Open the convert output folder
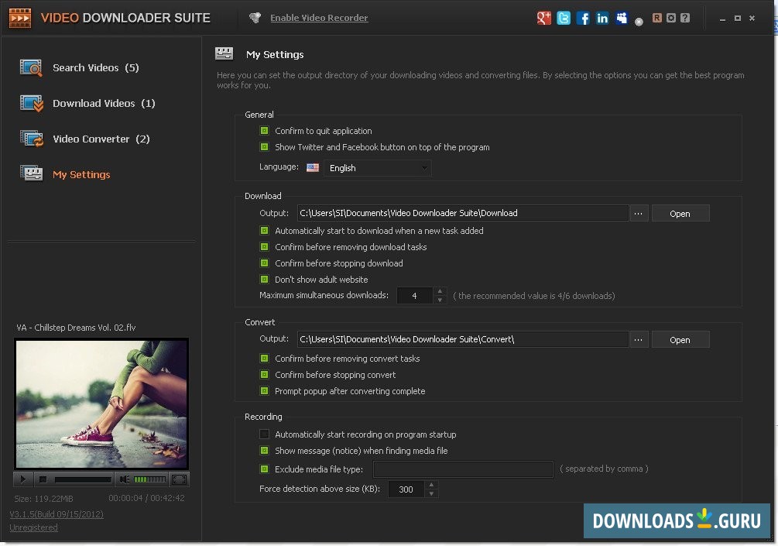This screenshot has width=778, height=546. (x=680, y=339)
